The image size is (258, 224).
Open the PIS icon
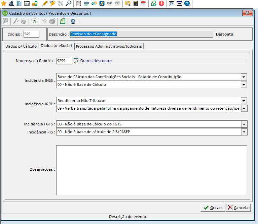pyautogui.click(x=117, y=3)
